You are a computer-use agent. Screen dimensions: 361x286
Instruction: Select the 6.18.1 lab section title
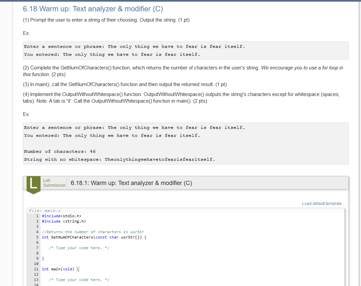pyautogui.click(x=131, y=183)
